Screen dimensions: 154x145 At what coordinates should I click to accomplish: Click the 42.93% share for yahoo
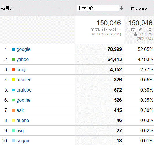pos(145,59)
